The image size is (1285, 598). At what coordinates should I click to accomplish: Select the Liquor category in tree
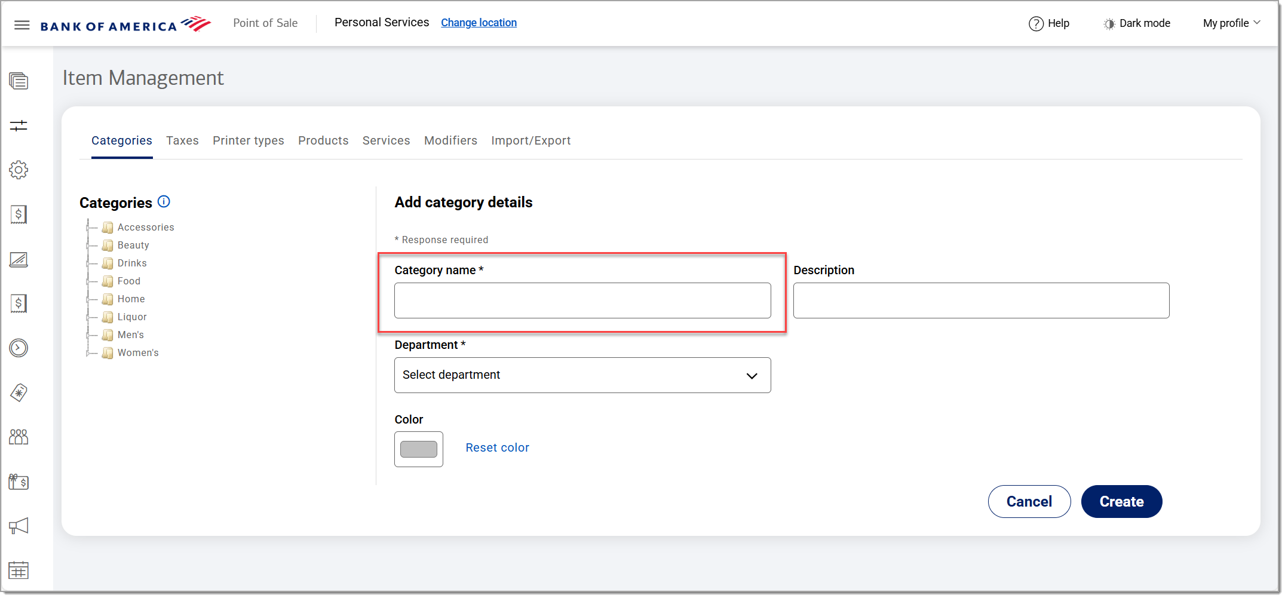pos(132,317)
